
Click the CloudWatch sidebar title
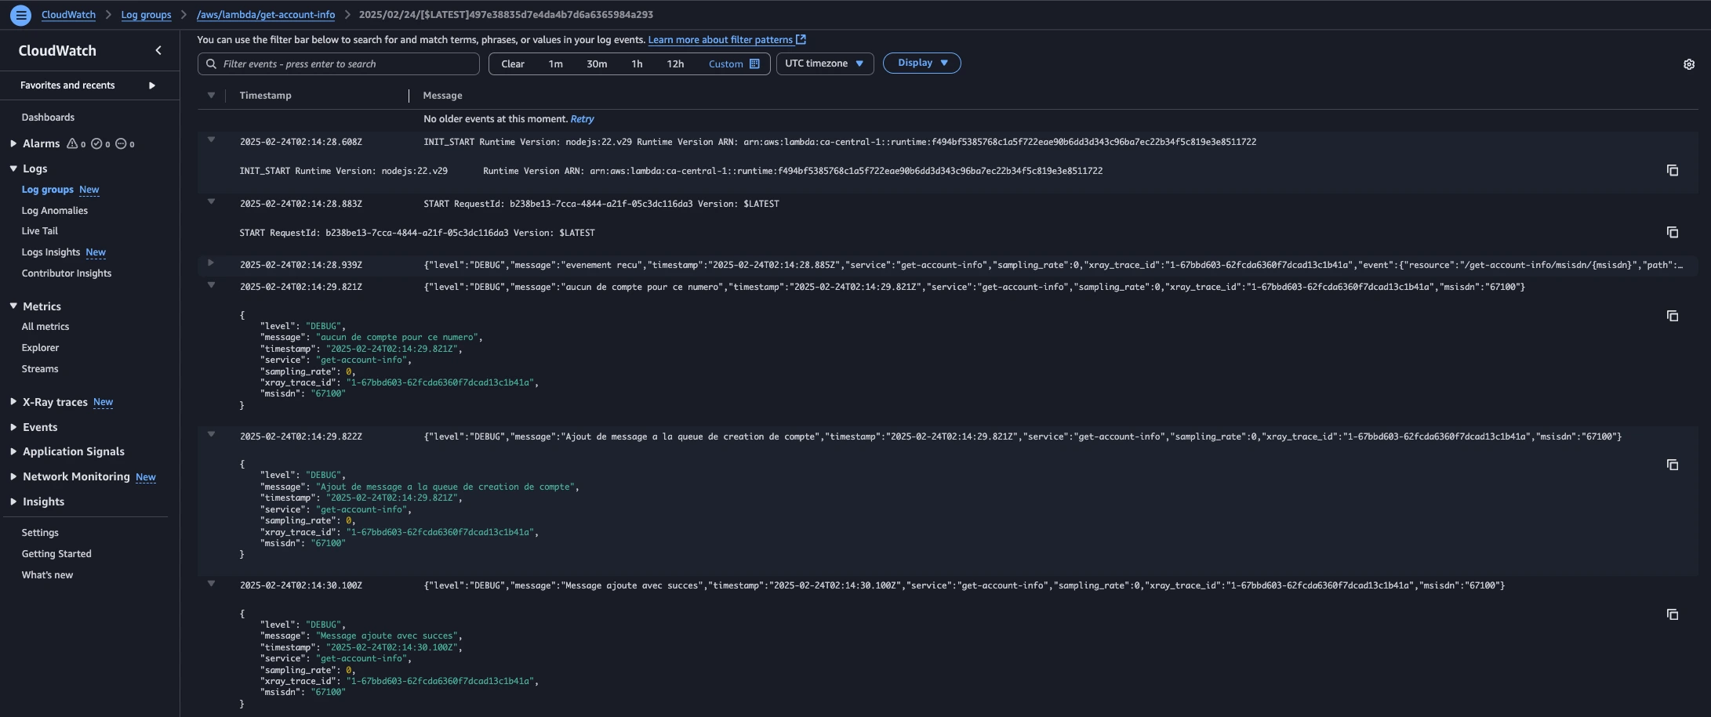(x=57, y=50)
